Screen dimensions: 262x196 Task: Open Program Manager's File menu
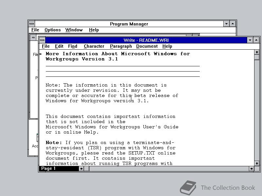(x=35, y=30)
